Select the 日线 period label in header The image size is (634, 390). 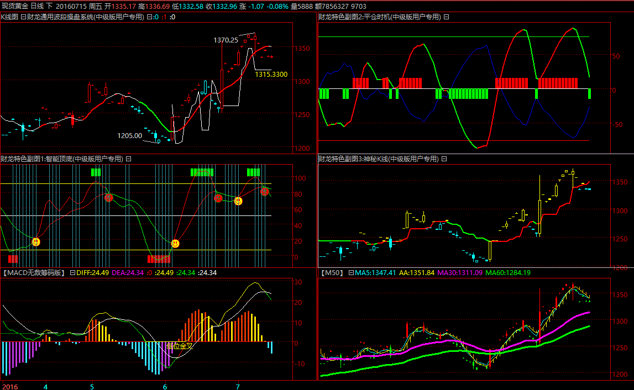37,6
